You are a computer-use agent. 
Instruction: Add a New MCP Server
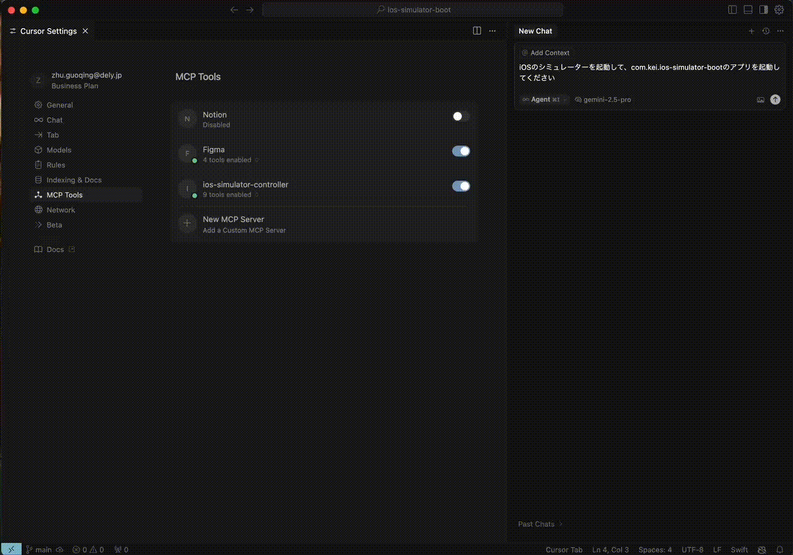[x=325, y=224]
